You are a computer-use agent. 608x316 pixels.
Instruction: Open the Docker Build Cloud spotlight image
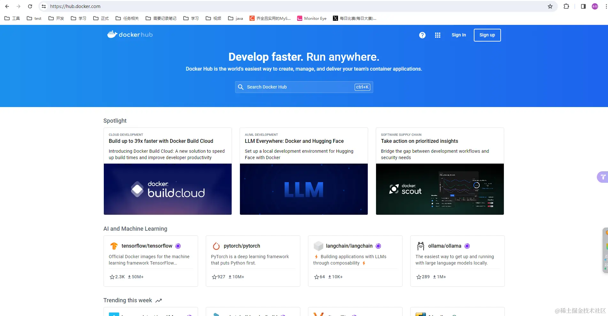click(x=168, y=189)
